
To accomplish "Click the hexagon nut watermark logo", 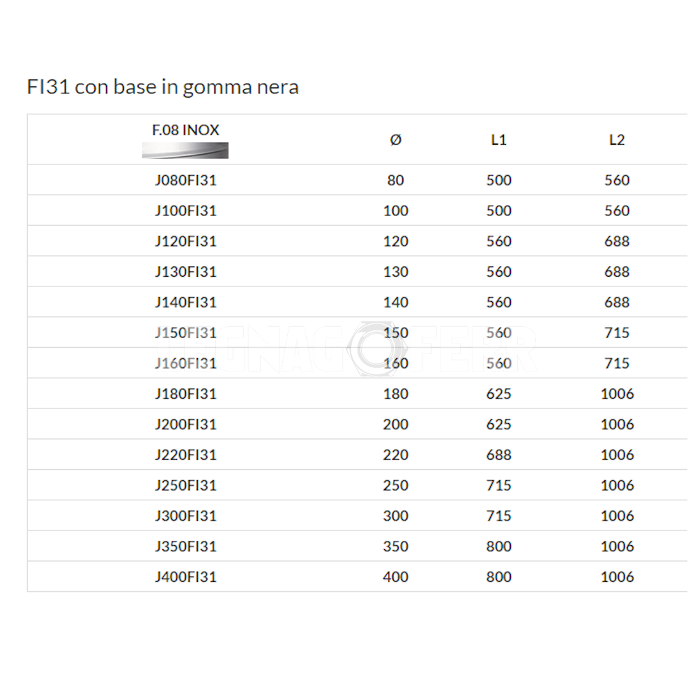I will click(x=375, y=348).
